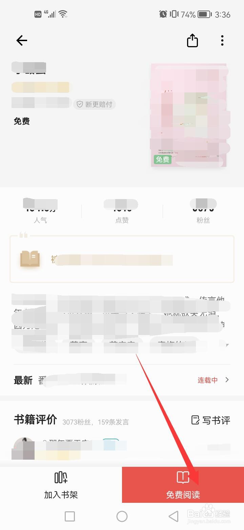Viewport: 244px width, 530px height.
Task: Select the 粉丝 fans stat
Action: pos(203,211)
